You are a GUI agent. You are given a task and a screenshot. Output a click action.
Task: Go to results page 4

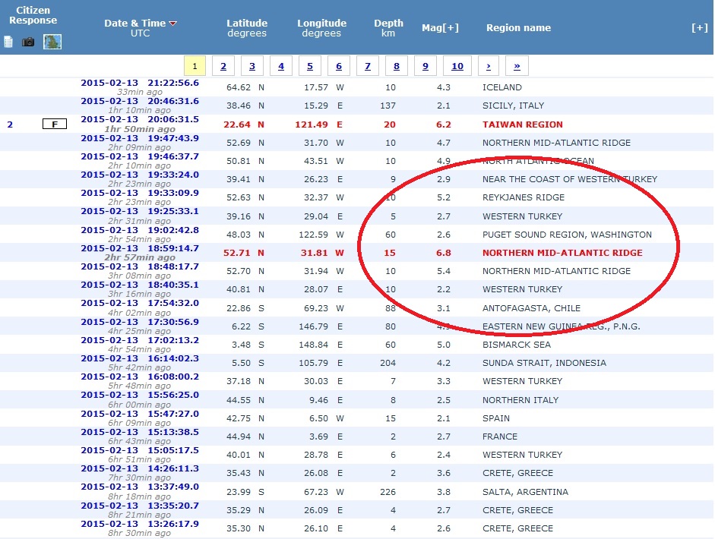pyautogui.click(x=281, y=66)
